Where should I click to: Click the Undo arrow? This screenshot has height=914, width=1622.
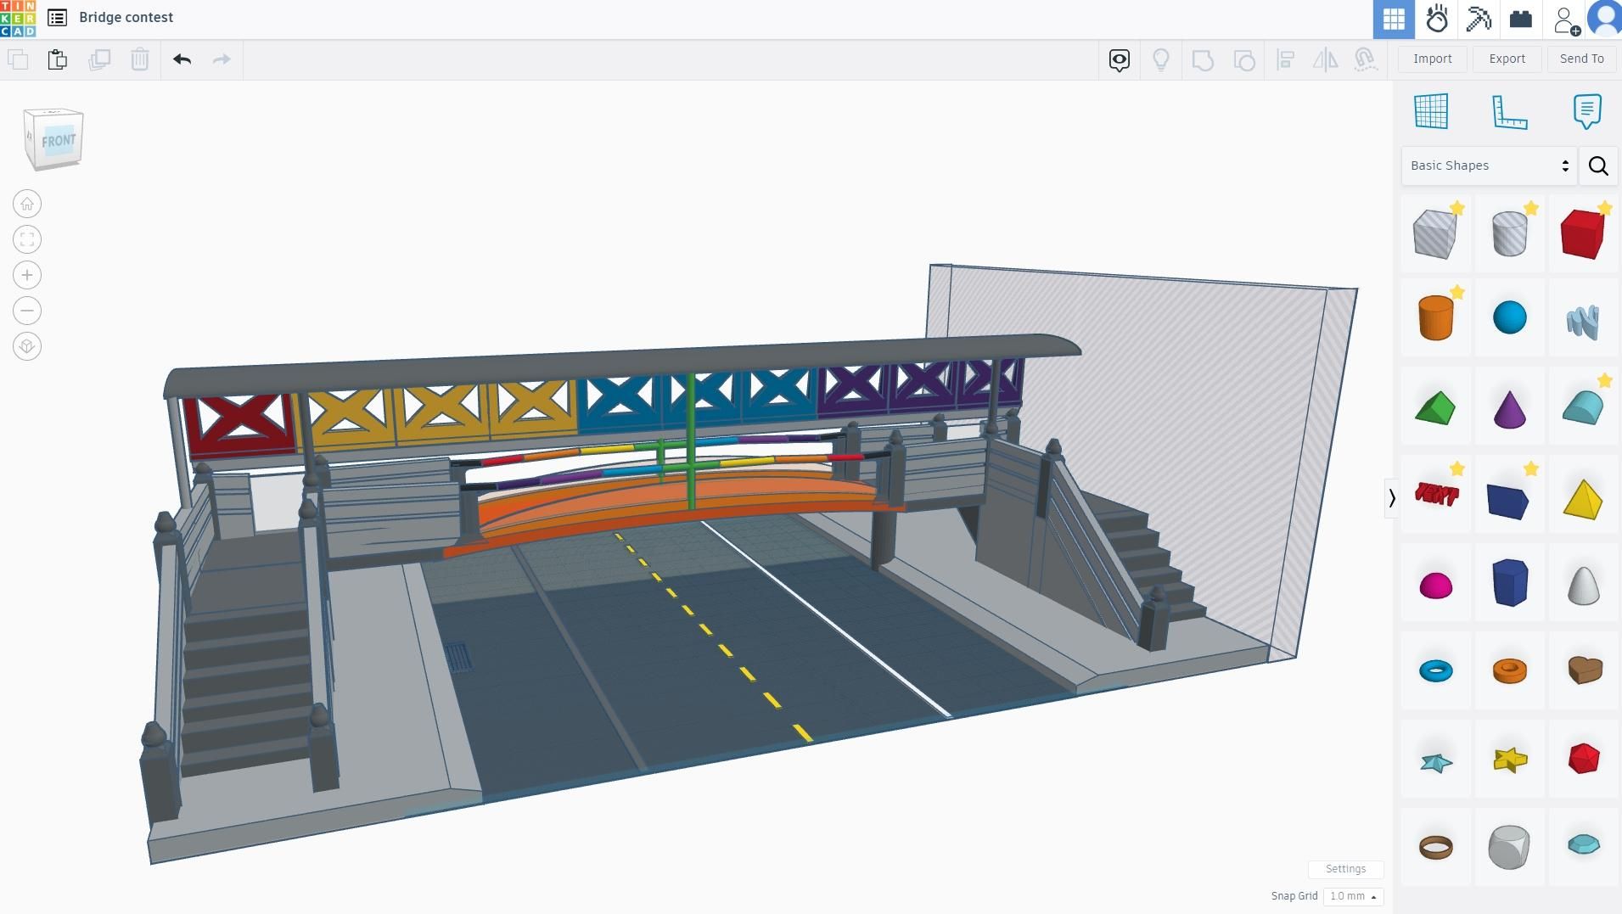181,59
